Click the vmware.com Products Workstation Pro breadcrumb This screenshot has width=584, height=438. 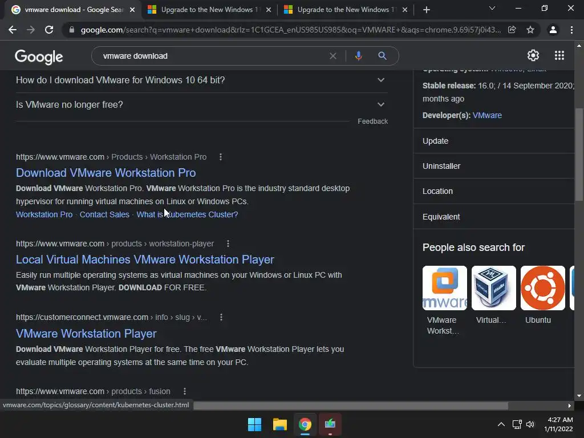tap(111, 157)
